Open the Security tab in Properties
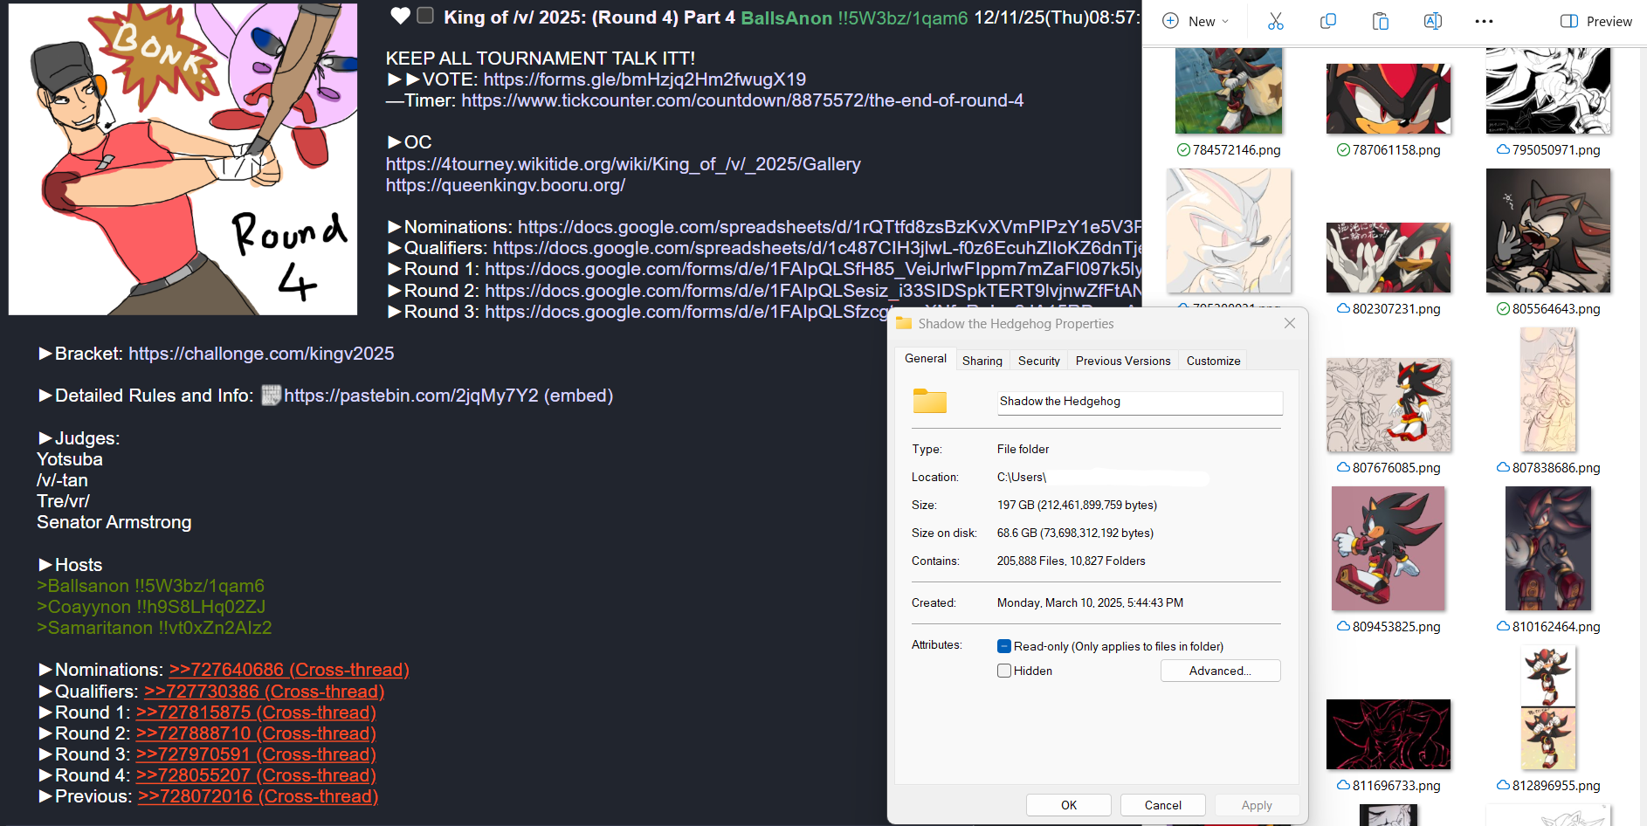1647x826 pixels. point(1039,361)
